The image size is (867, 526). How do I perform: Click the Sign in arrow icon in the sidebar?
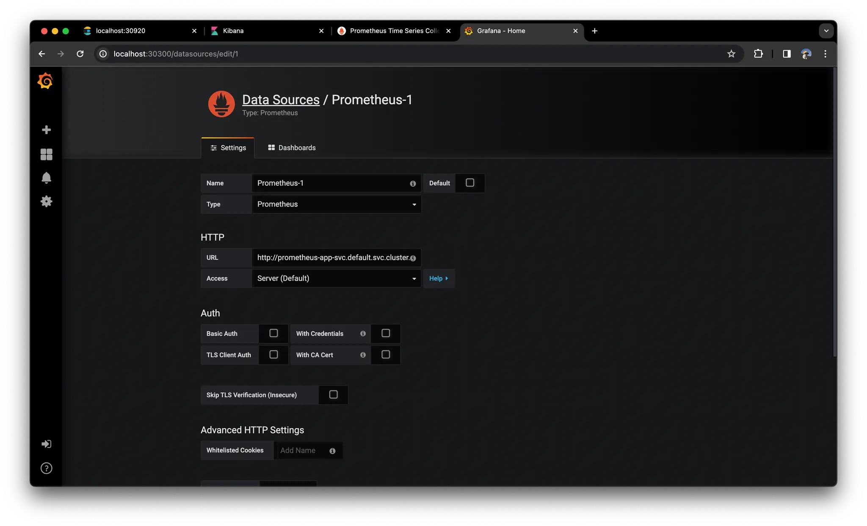click(46, 444)
